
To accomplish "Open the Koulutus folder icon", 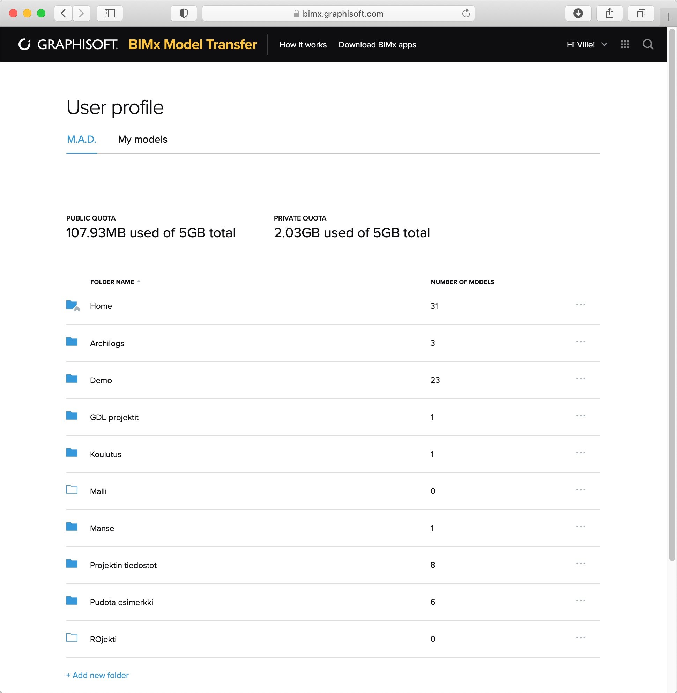I will pyautogui.click(x=72, y=453).
